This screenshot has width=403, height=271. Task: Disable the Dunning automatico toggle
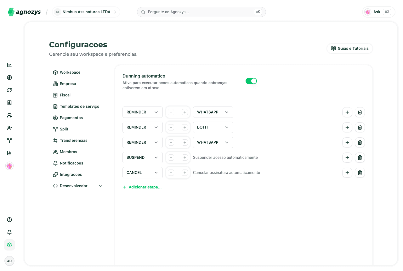(x=251, y=81)
